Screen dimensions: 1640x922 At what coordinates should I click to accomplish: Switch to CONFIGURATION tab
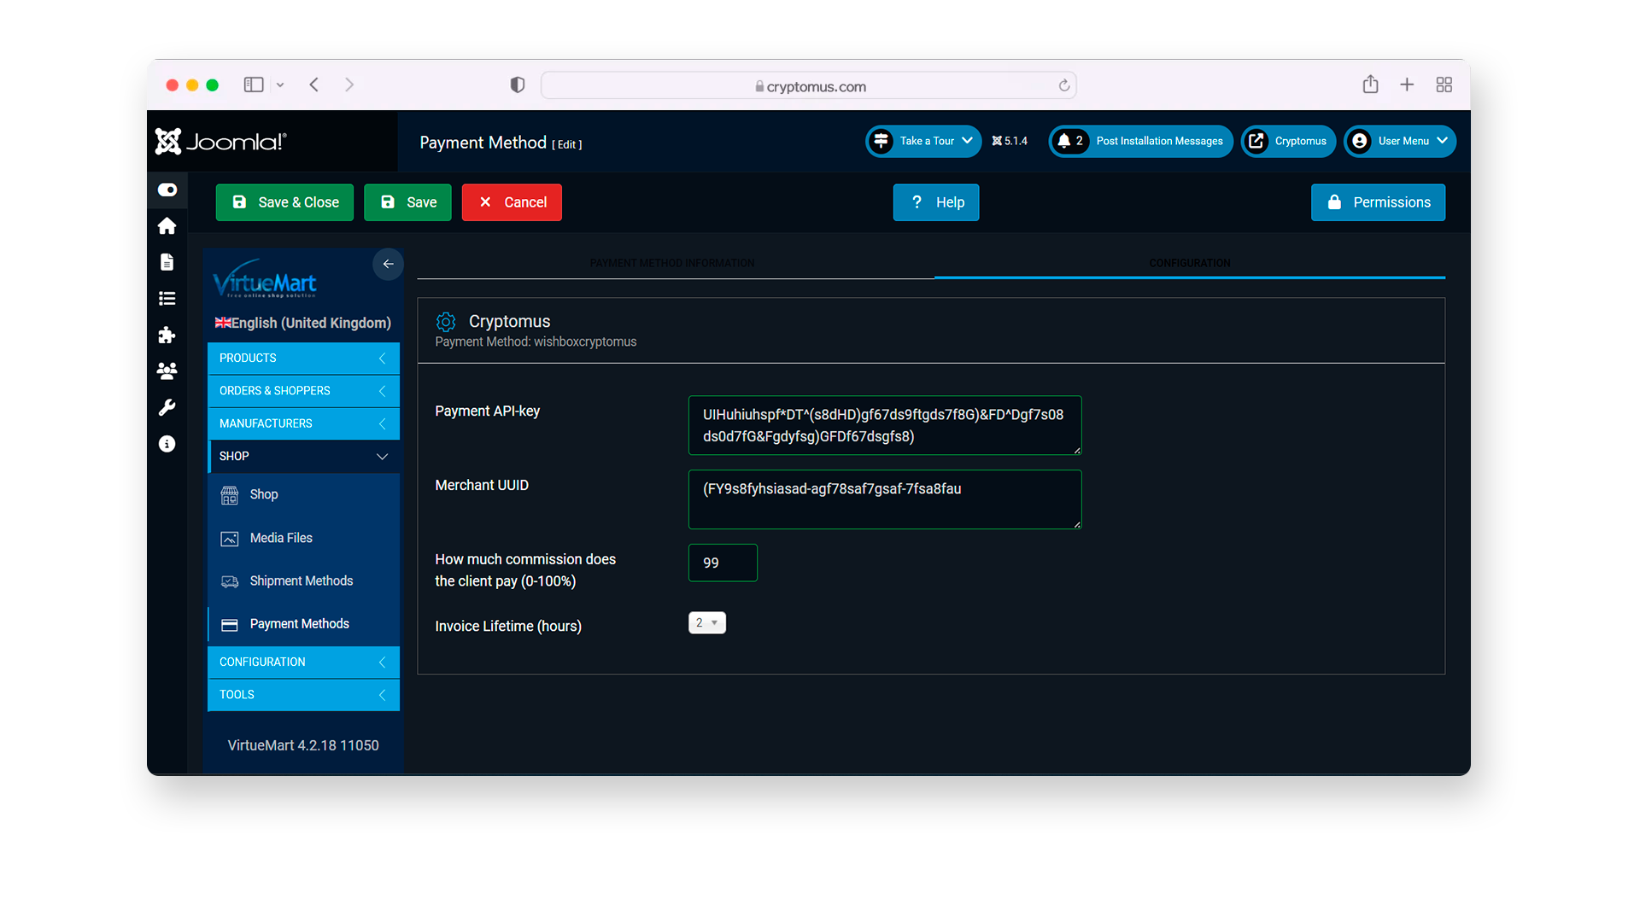(x=1191, y=262)
